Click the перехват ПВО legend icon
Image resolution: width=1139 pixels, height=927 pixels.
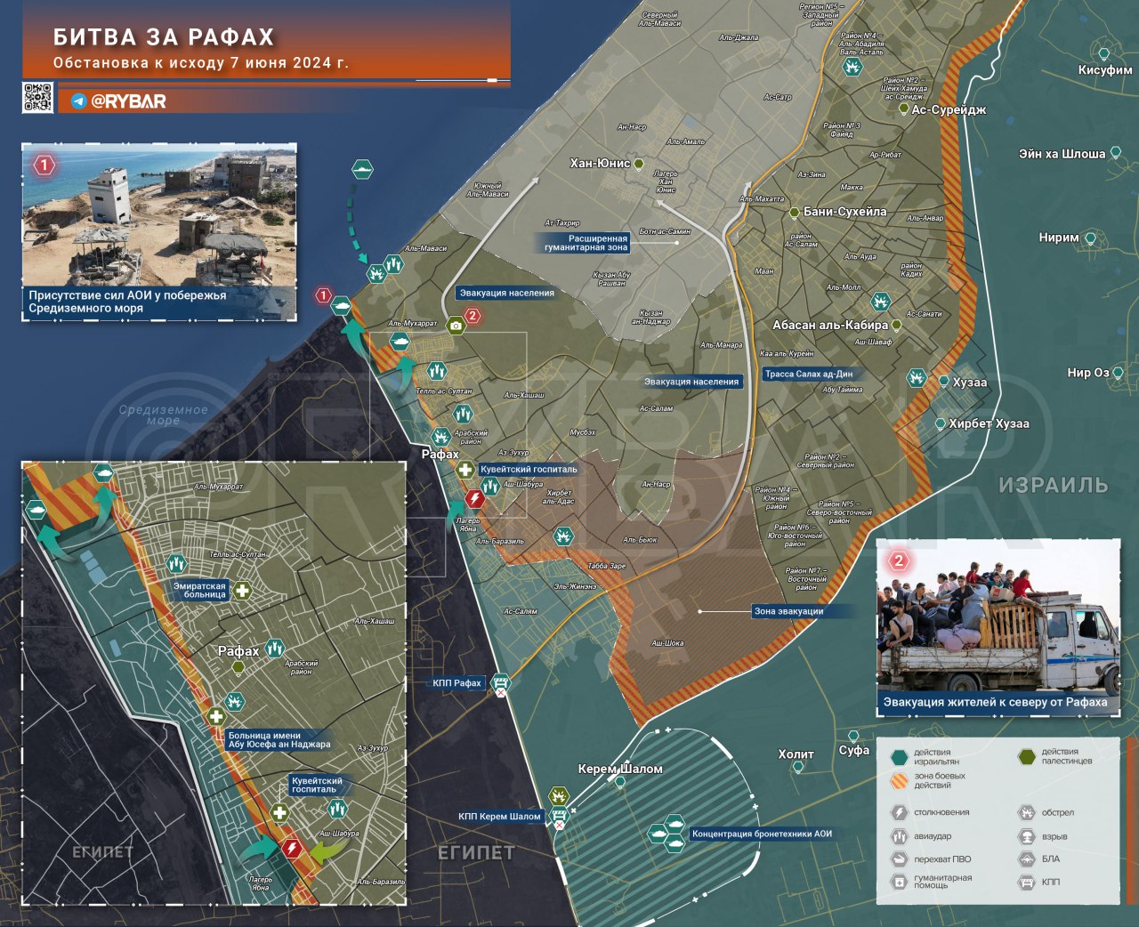899,859
